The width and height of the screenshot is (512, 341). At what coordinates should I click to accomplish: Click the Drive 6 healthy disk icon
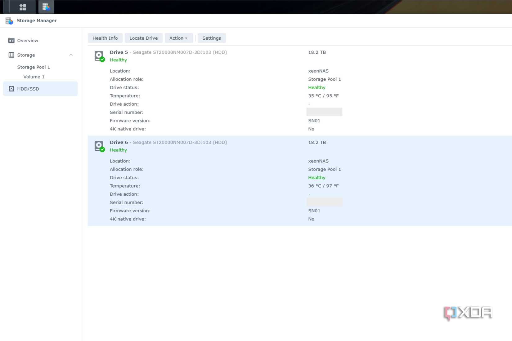click(x=99, y=146)
